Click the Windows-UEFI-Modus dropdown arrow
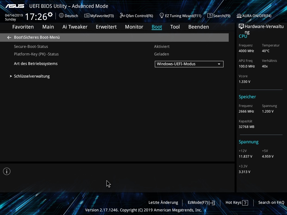The image size is (287, 215). click(219, 64)
